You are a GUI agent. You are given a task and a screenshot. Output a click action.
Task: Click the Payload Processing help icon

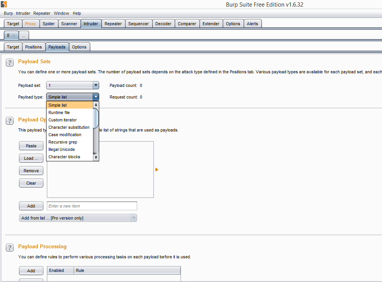10,247
